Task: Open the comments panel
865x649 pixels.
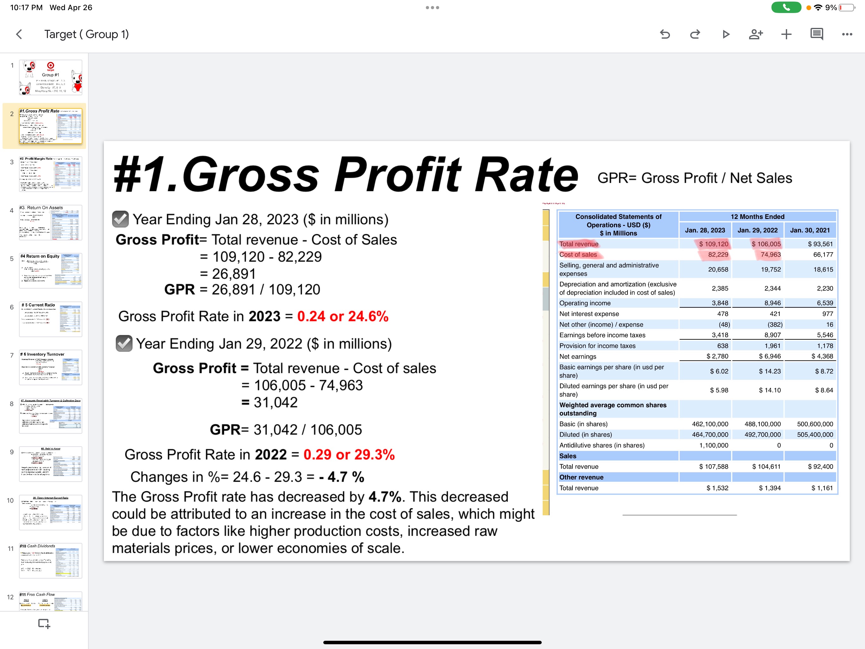Action: click(x=817, y=34)
